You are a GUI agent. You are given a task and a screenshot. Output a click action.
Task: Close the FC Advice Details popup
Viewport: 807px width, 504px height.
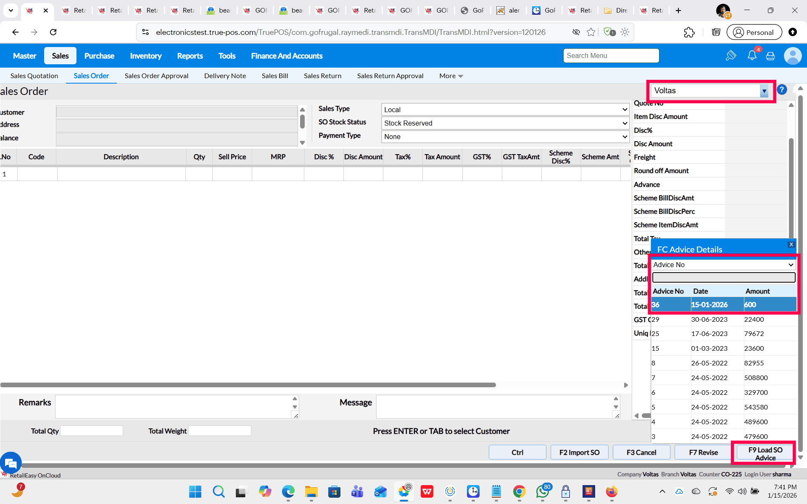pyautogui.click(x=791, y=244)
